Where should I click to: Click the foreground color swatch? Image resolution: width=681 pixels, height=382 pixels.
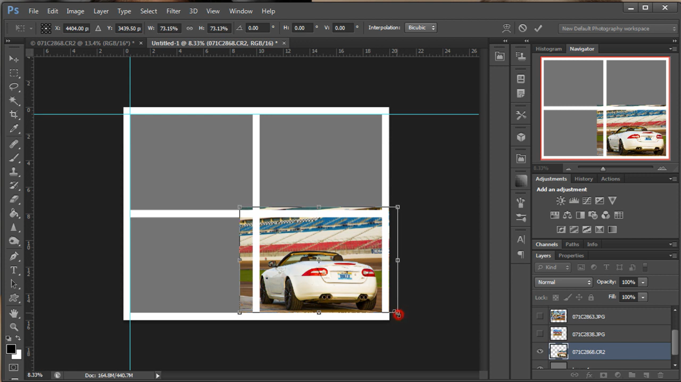click(x=12, y=350)
